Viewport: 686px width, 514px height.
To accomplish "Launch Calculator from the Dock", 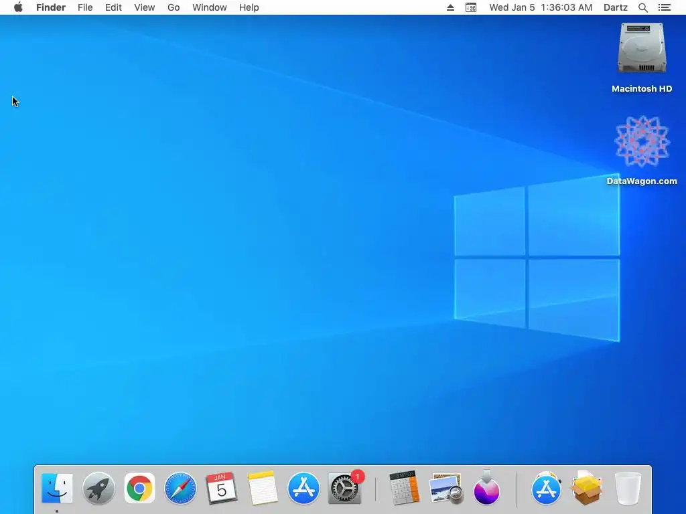I will click(x=404, y=488).
